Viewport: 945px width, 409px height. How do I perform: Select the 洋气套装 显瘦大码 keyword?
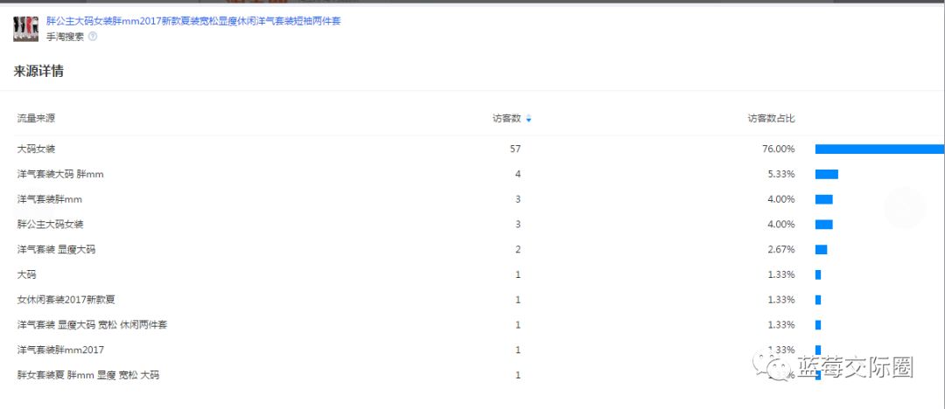[x=56, y=249]
